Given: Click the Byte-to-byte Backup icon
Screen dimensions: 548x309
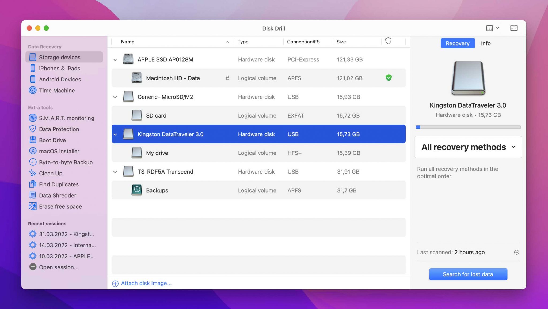Looking at the screenshot, I should click(33, 163).
